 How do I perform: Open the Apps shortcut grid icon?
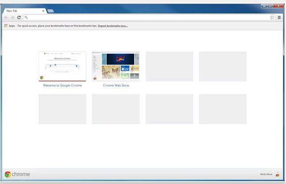(x=6, y=26)
